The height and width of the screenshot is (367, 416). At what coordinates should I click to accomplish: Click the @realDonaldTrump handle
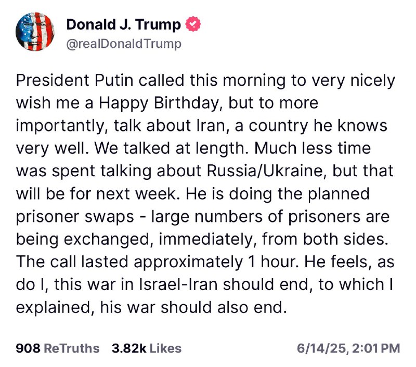point(124,44)
